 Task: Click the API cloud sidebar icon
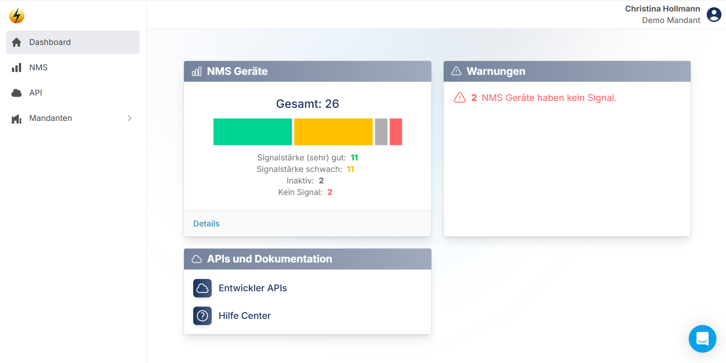pos(17,93)
